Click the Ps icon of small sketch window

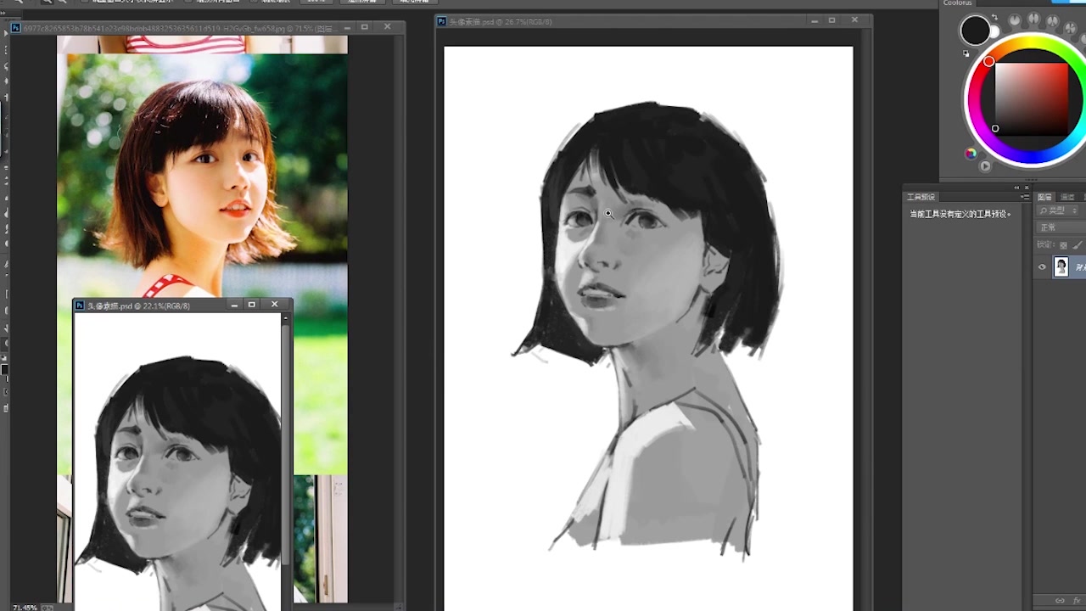(x=80, y=305)
